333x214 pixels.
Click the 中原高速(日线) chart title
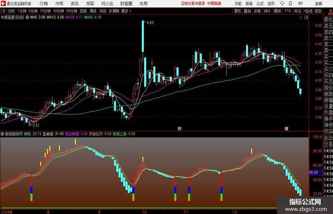point(12,17)
